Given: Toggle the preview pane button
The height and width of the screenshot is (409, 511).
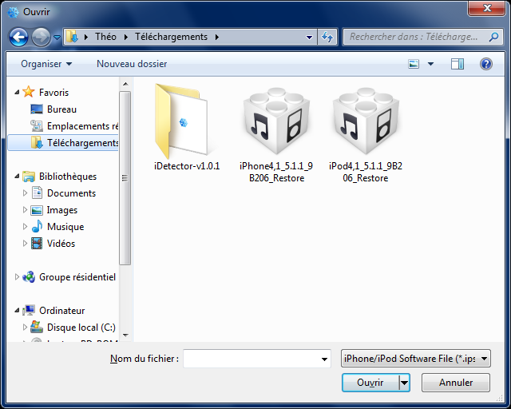Looking at the screenshot, I should 458,64.
